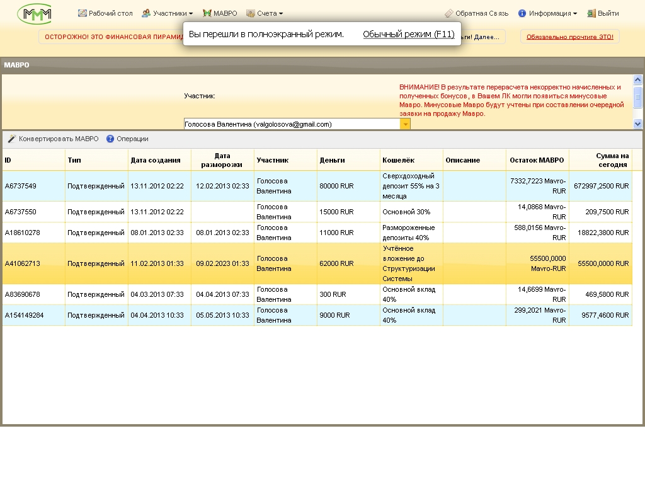Click Размороженные депозиты 40% cell
The height and width of the screenshot is (484, 645).
point(411,233)
